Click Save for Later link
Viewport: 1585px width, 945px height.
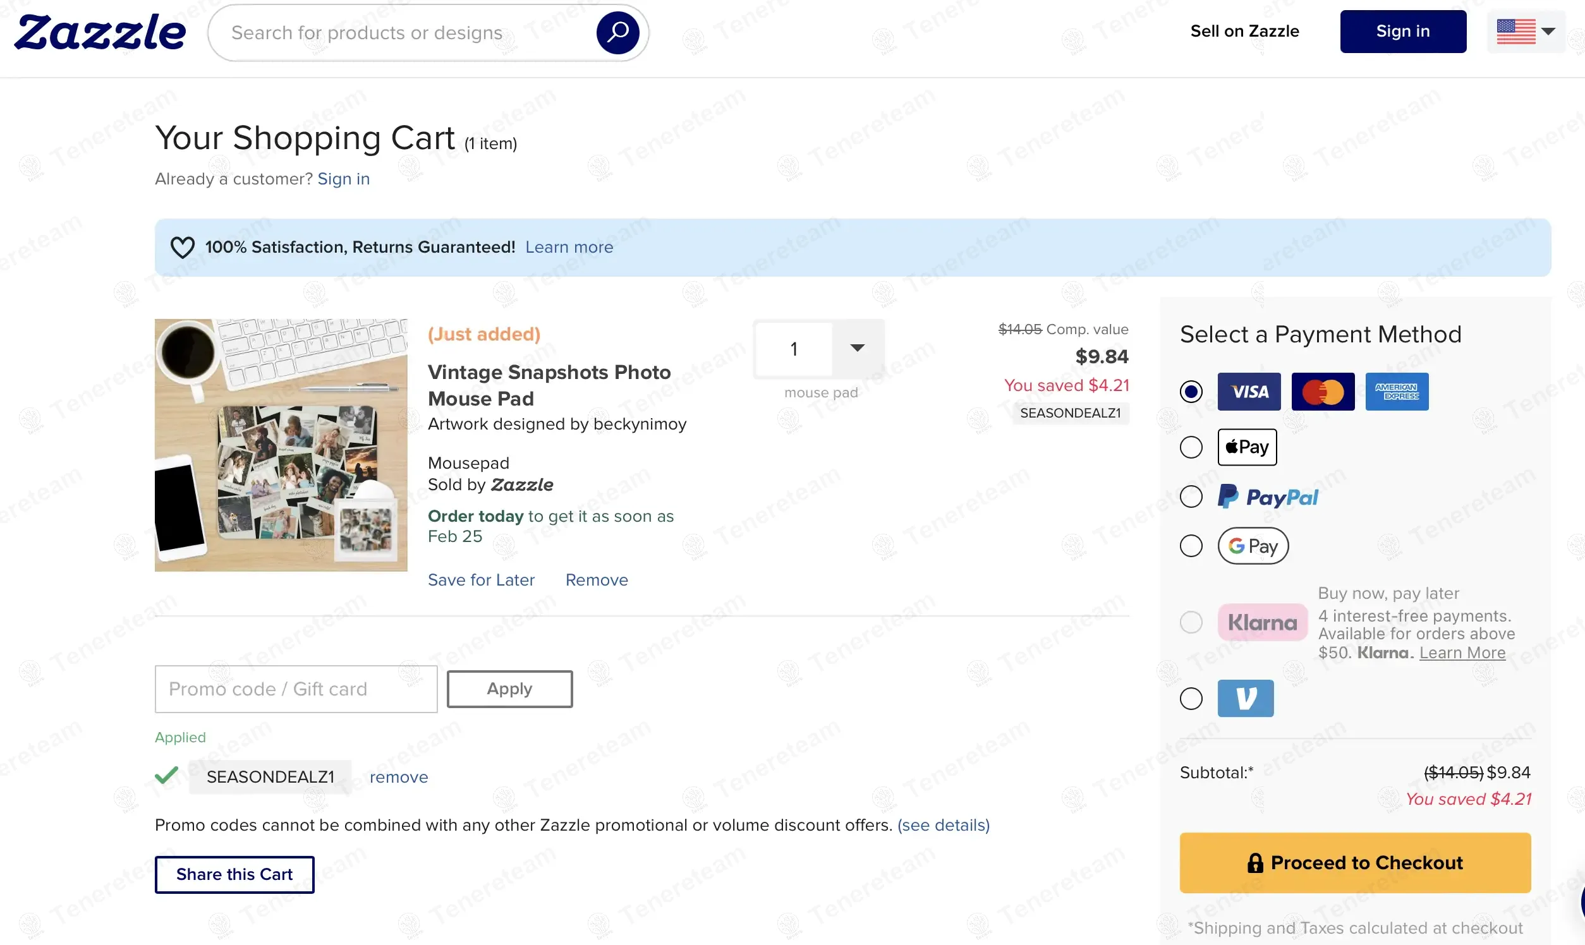click(x=481, y=579)
